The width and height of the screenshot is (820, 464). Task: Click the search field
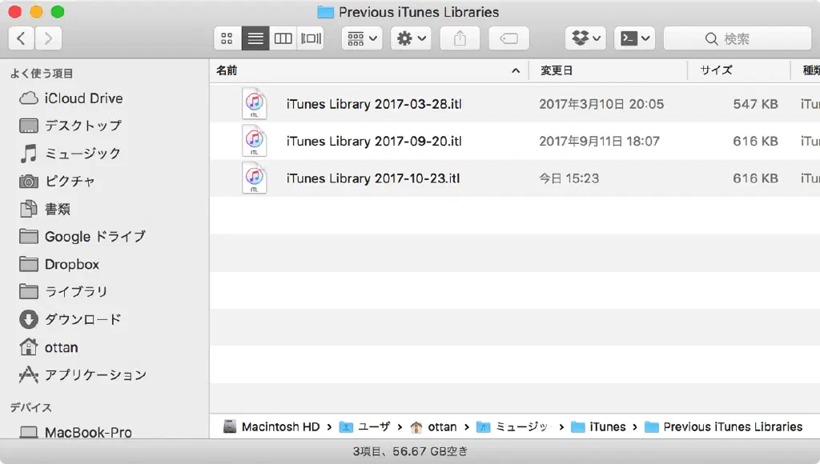737,38
